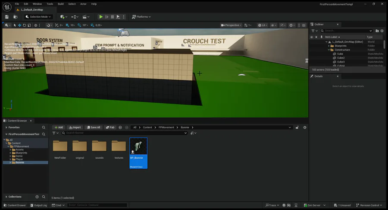
Task: Start Play in Editor with green arrow
Action: pyautogui.click(x=101, y=17)
